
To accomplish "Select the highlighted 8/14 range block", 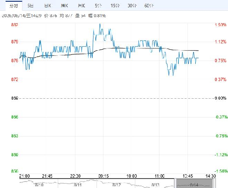I will 195,184.
